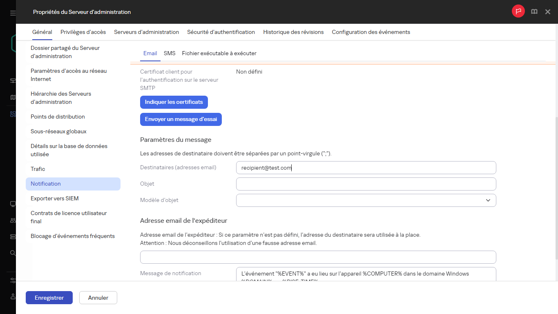Click the users icon in the sidebar
The height and width of the screenshot is (314, 558).
pos(12,220)
